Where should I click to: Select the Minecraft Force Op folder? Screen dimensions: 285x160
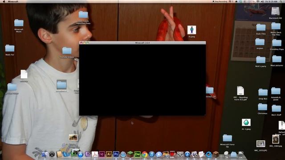[227, 138]
